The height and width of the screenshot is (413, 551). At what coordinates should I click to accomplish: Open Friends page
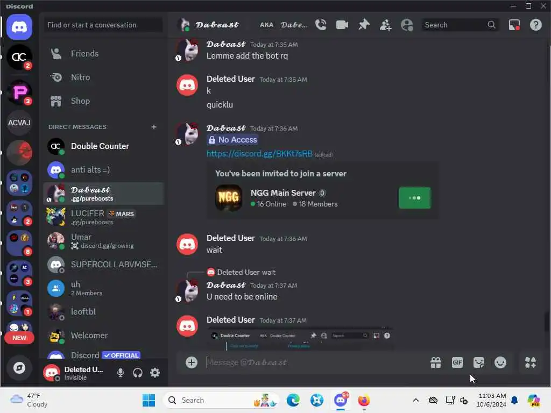pos(103,54)
